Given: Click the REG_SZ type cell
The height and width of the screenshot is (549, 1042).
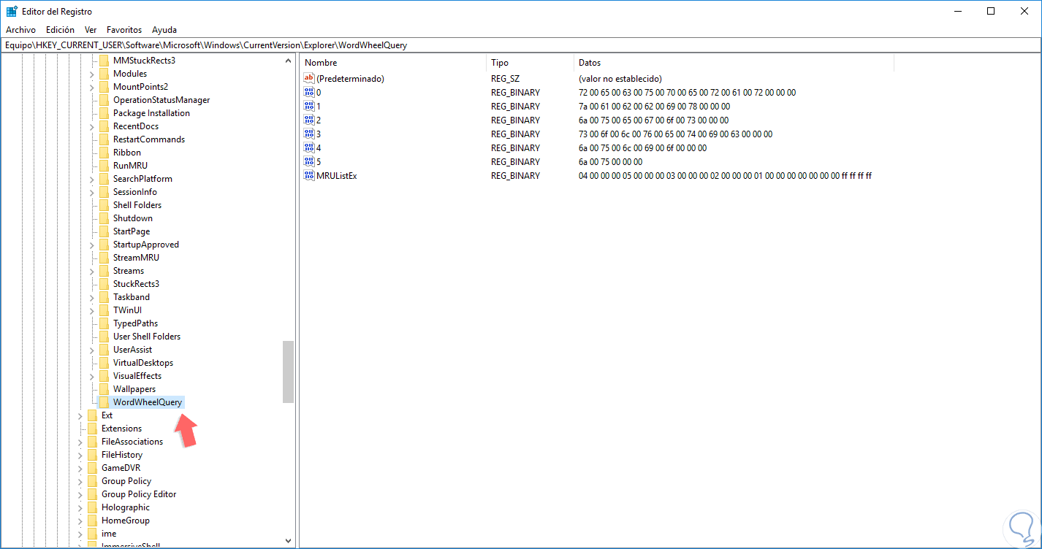Looking at the screenshot, I should pyautogui.click(x=505, y=78).
